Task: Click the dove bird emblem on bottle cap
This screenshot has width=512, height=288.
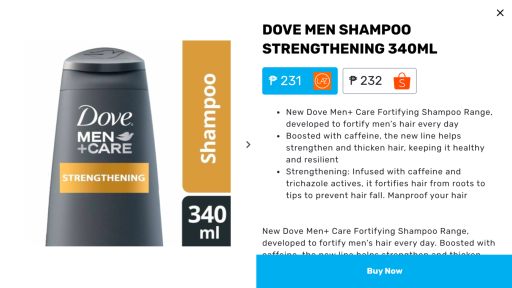Action: coord(104,53)
